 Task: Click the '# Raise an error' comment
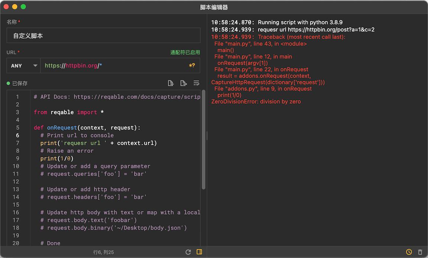click(67, 151)
